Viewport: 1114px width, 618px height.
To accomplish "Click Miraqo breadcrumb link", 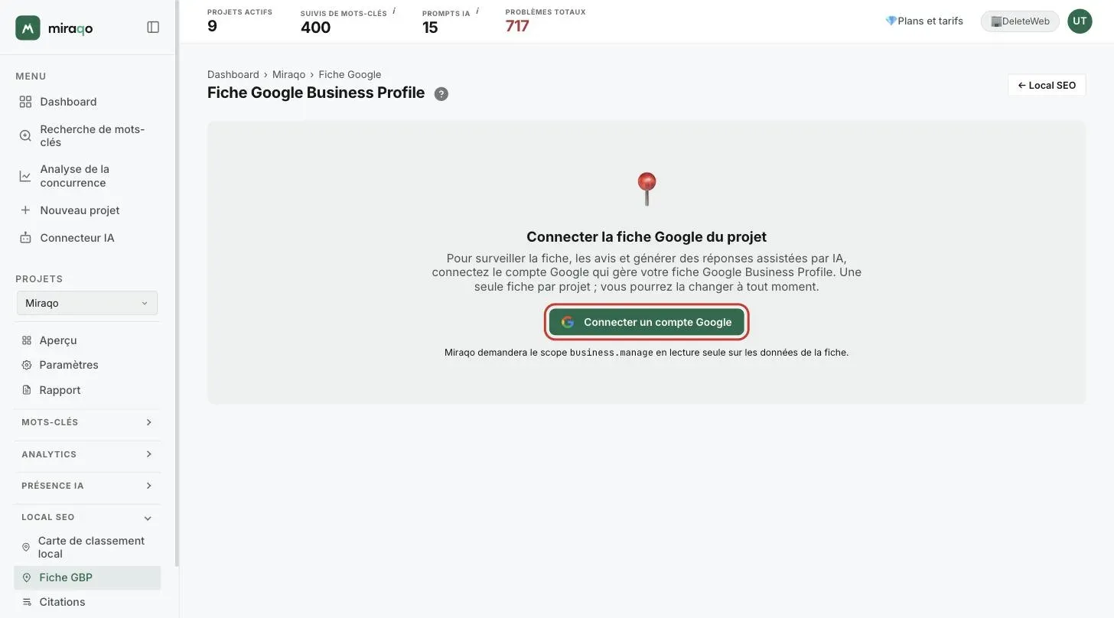I will [x=288, y=74].
